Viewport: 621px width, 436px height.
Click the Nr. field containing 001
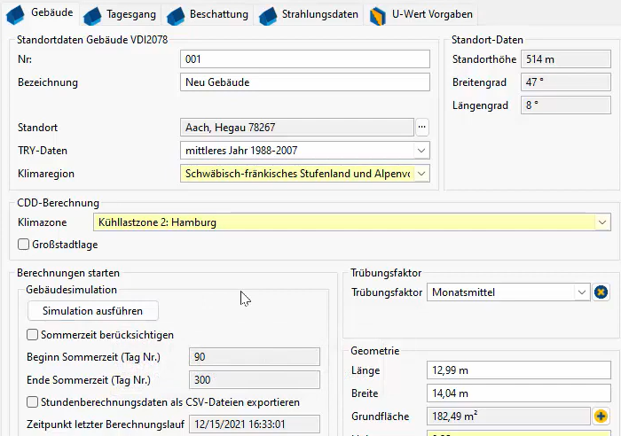coord(305,59)
